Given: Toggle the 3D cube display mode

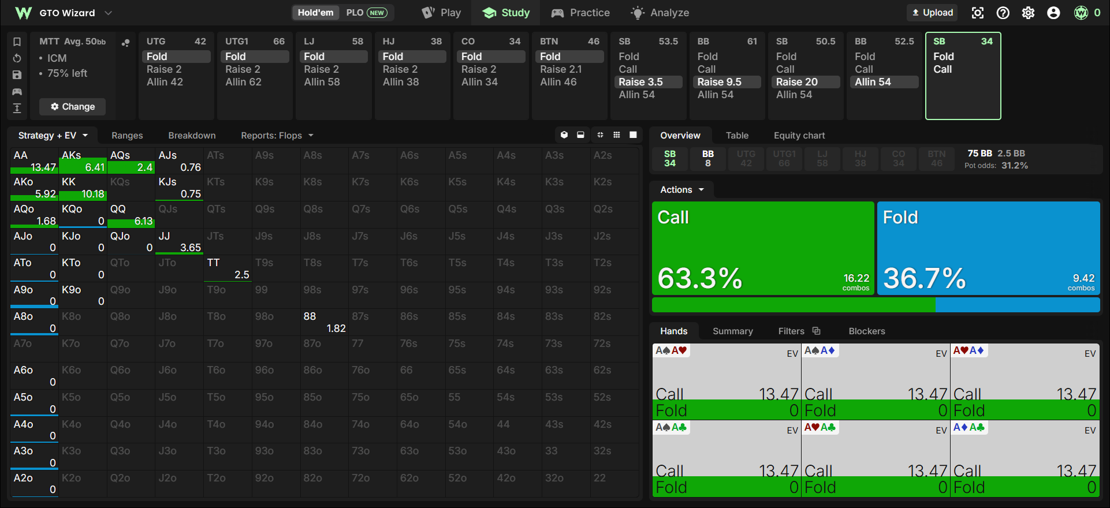Looking at the screenshot, I should click(564, 135).
